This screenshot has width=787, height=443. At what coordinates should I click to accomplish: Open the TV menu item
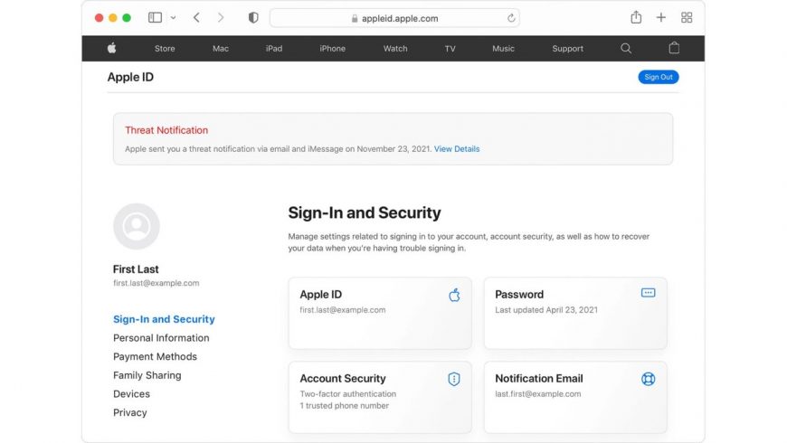pyautogui.click(x=450, y=49)
